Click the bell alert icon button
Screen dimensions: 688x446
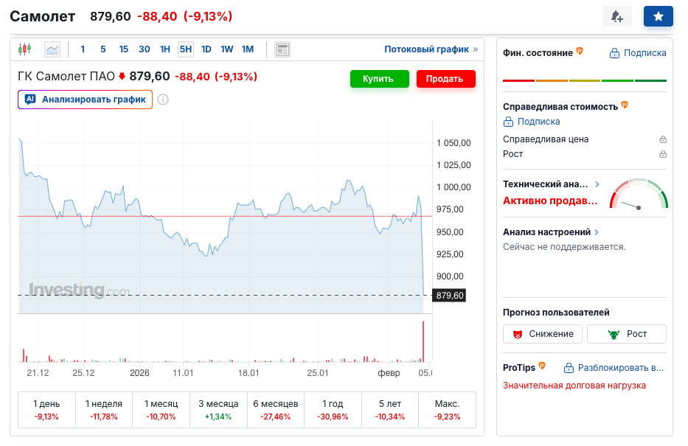click(617, 16)
